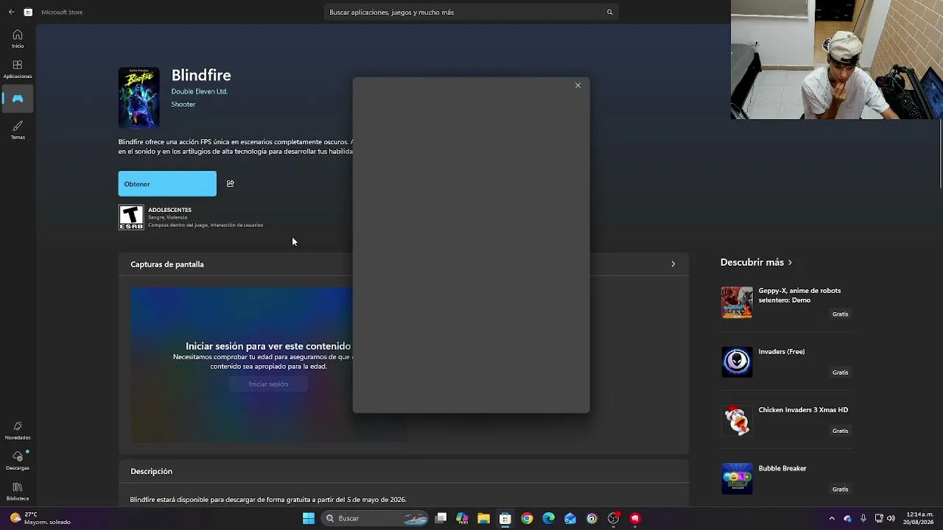Click the Gratis button for Invaders (Free)
This screenshot has width=943, height=530.
(840, 372)
